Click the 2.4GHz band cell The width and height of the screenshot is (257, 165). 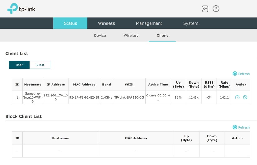click(106, 97)
